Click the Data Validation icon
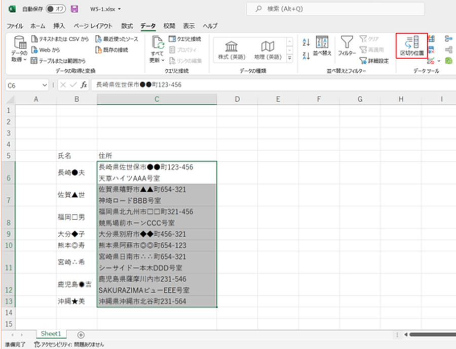 pos(431,61)
